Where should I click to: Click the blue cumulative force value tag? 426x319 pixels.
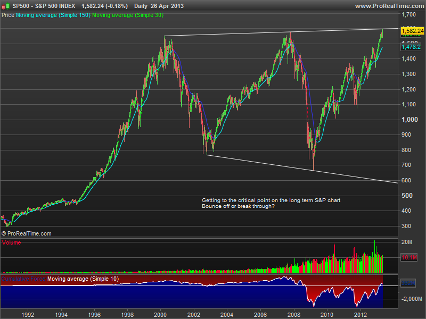(408, 283)
